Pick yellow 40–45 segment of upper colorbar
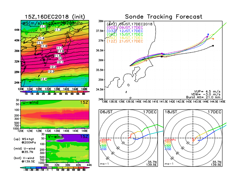Image resolution: width=237 pixels, height=183 pixels. click(x=63, y=91)
